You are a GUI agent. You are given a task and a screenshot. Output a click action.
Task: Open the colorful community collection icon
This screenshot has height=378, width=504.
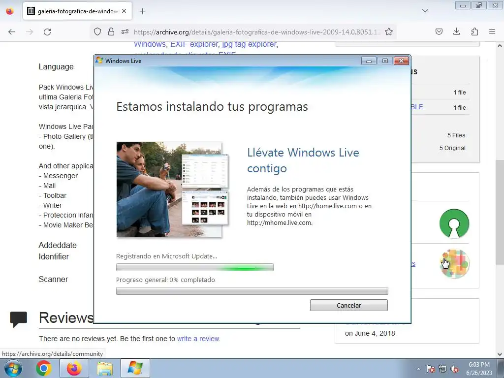[x=454, y=264]
